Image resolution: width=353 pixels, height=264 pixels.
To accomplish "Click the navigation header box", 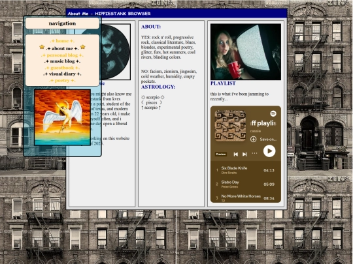I will (62, 23).
